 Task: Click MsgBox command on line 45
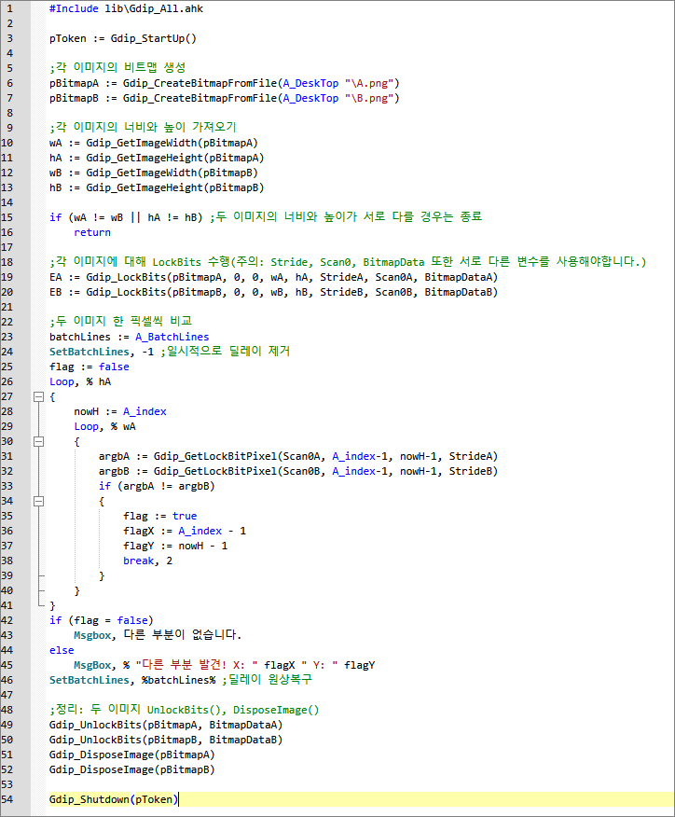pos(92,665)
